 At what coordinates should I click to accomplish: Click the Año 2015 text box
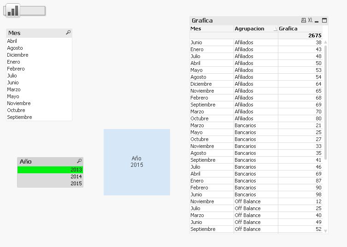pyautogui.click(x=137, y=162)
